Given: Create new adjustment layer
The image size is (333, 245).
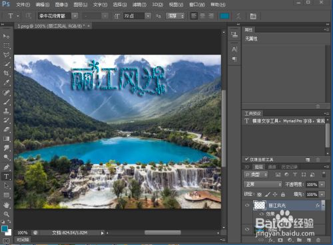Looking at the screenshot, I should coord(290,240).
